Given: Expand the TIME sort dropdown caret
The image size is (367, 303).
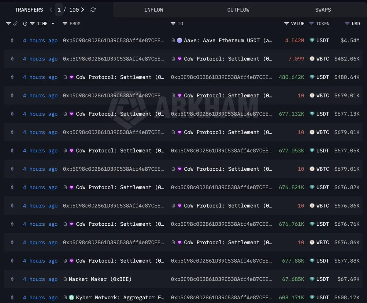Looking at the screenshot, I should pyautogui.click(x=53, y=24).
